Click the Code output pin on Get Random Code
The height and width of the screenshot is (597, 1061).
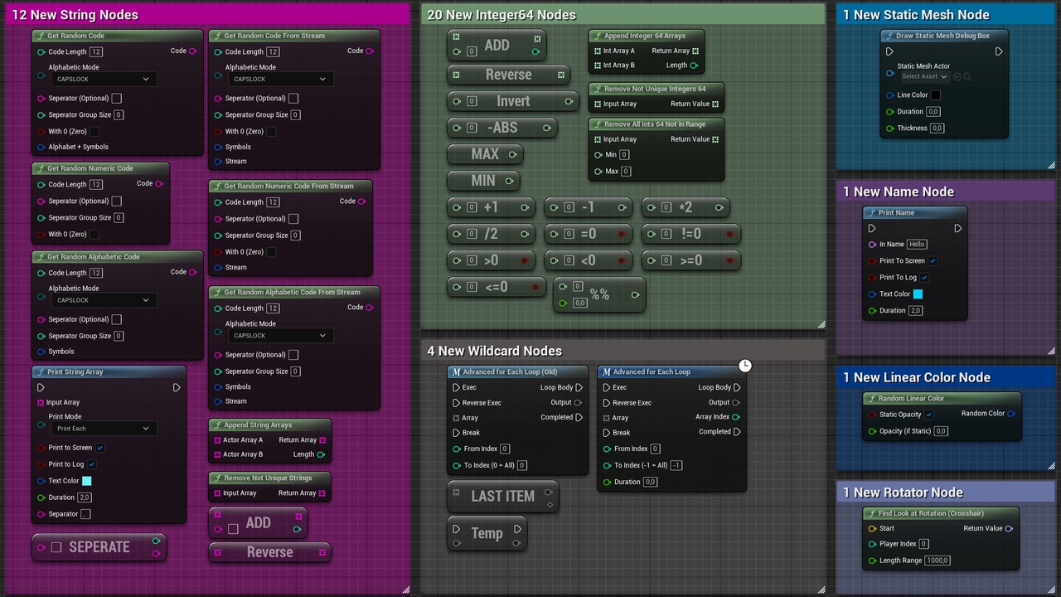pos(192,51)
